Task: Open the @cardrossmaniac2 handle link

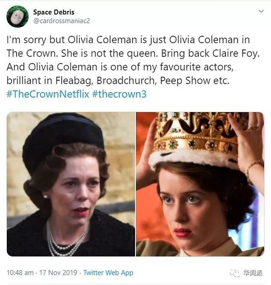Action: (62, 20)
